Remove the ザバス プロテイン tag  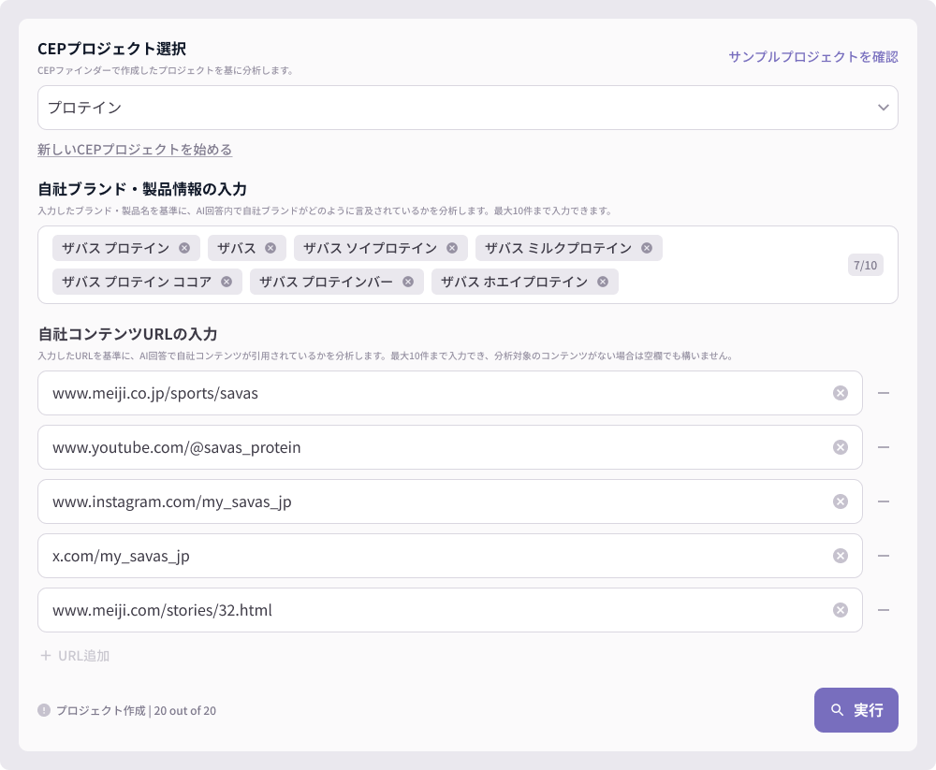pos(184,248)
